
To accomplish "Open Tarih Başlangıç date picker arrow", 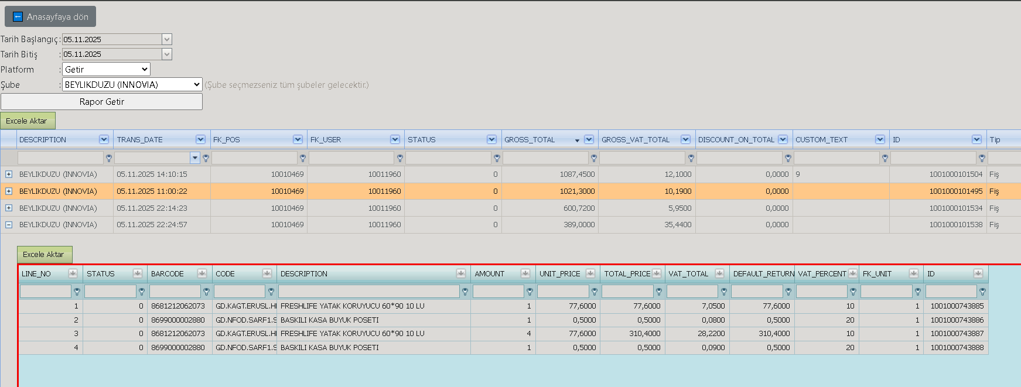I will 167,39.
